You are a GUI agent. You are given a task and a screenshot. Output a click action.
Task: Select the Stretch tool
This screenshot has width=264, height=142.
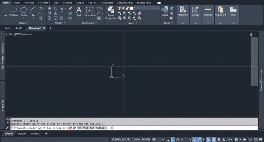[50, 18]
